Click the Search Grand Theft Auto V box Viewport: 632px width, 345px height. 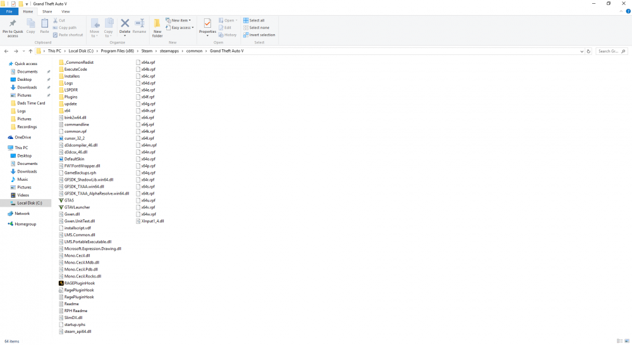point(611,51)
